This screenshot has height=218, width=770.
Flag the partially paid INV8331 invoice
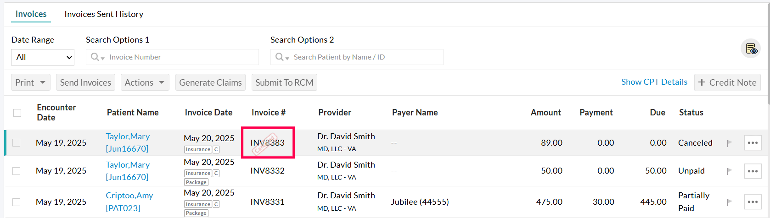tap(729, 202)
